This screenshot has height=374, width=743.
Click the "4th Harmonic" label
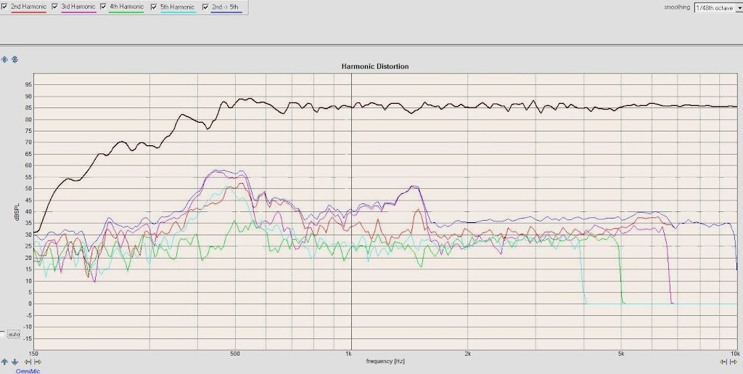[126, 7]
